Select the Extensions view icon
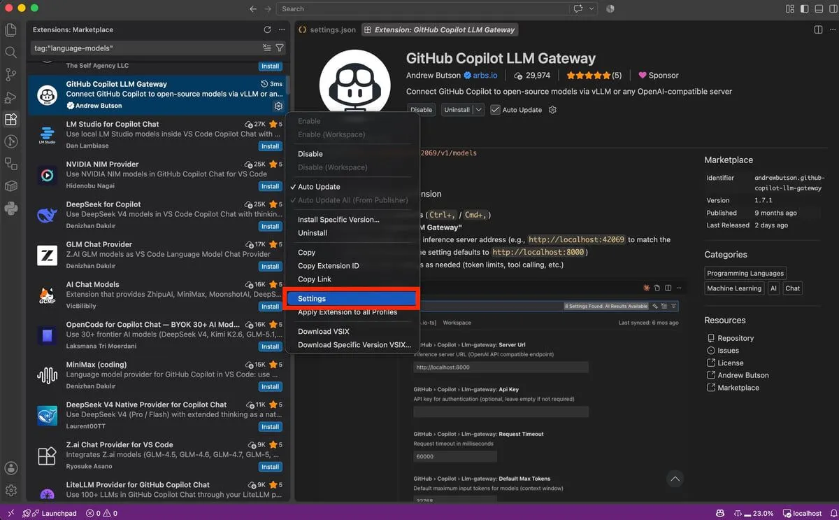The height and width of the screenshot is (520, 839). [10, 119]
